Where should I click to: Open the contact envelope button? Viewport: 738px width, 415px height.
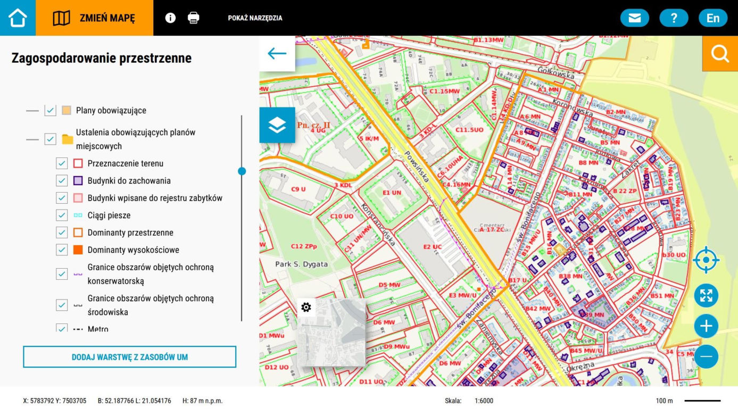(634, 18)
